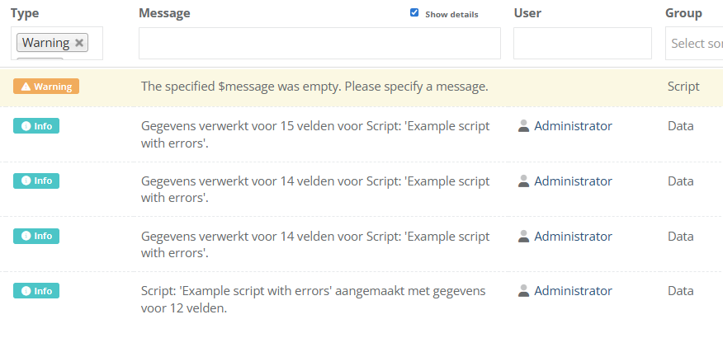
Task: Click the Warning tag label in Type filter
Action: [45, 43]
